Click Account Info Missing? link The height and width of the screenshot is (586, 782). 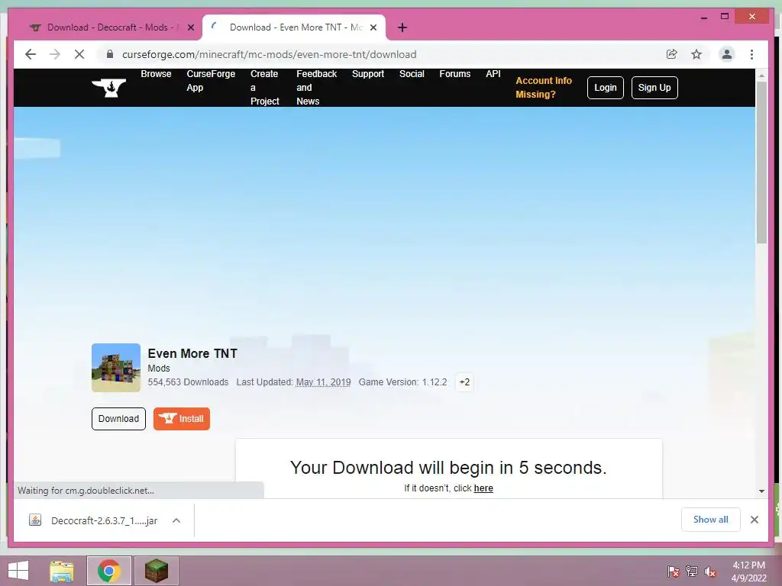tap(544, 87)
